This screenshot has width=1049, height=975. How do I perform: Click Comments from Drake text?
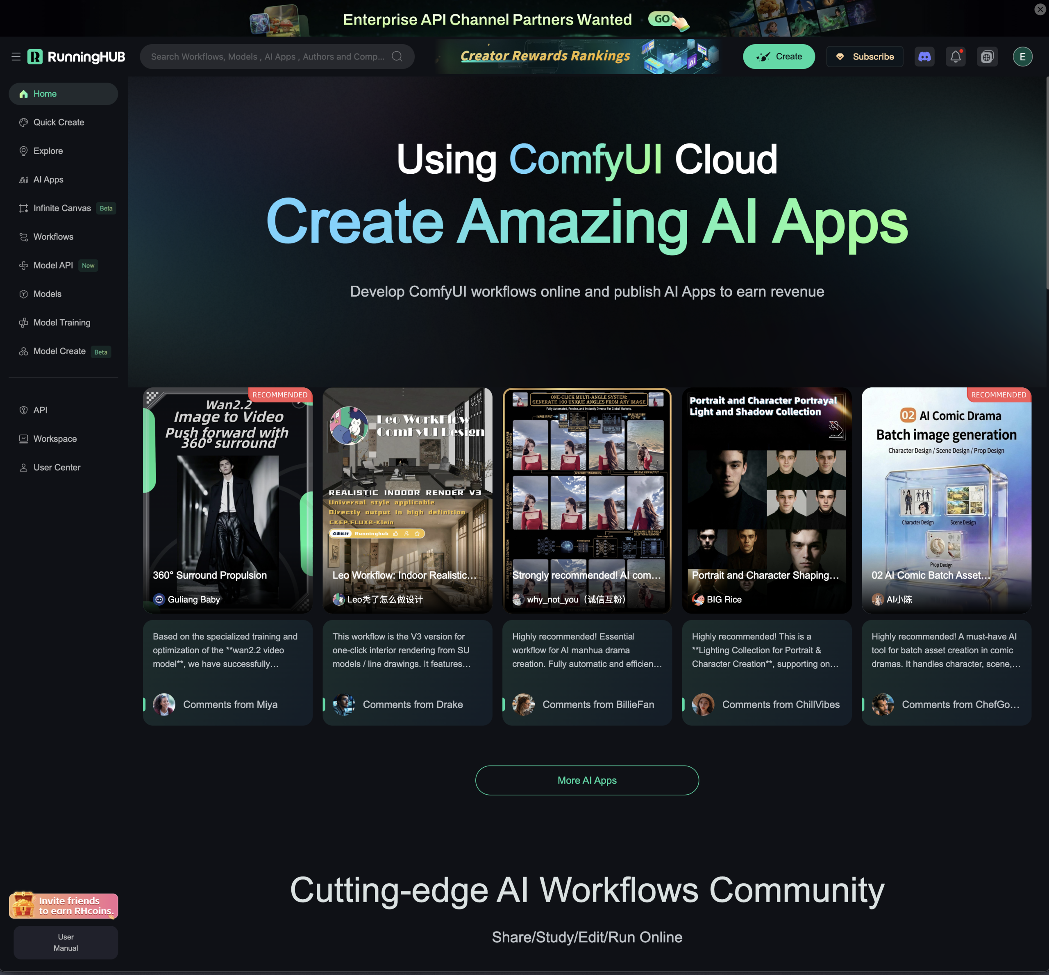pyautogui.click(x=413, y=705)
